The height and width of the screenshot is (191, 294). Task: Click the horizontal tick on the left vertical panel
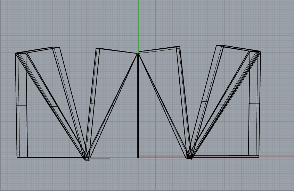22,105
